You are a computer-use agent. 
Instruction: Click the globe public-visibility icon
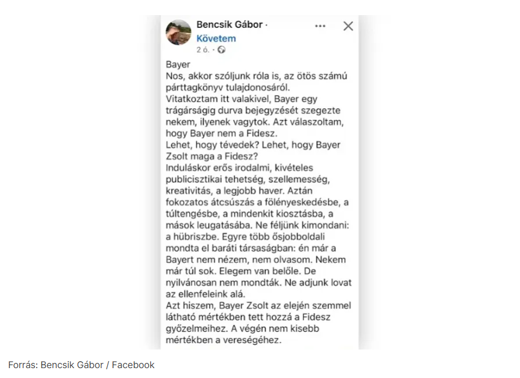coord(222,50)
